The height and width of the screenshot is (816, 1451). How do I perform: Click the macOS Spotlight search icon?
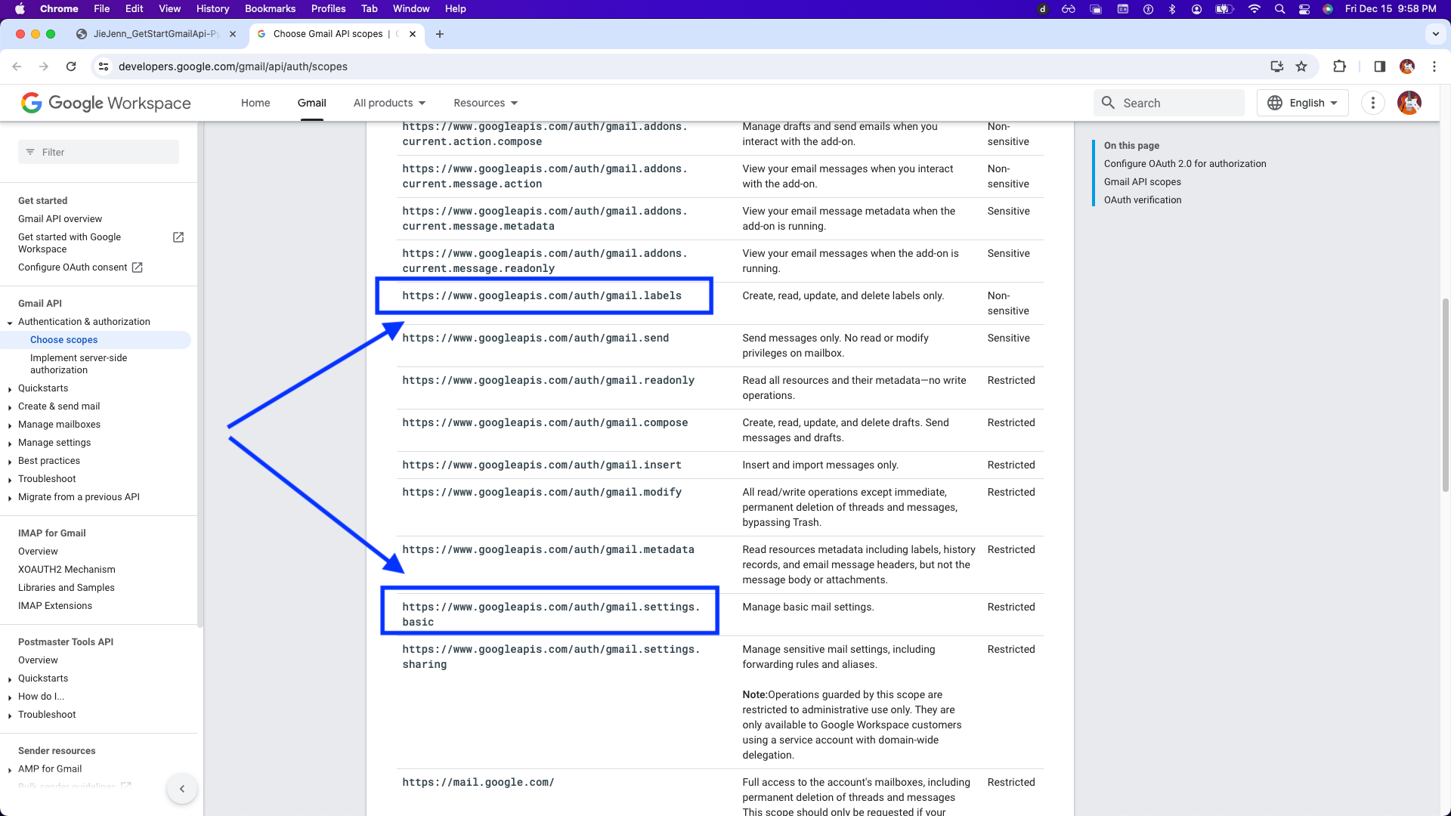coord(1279,9)
